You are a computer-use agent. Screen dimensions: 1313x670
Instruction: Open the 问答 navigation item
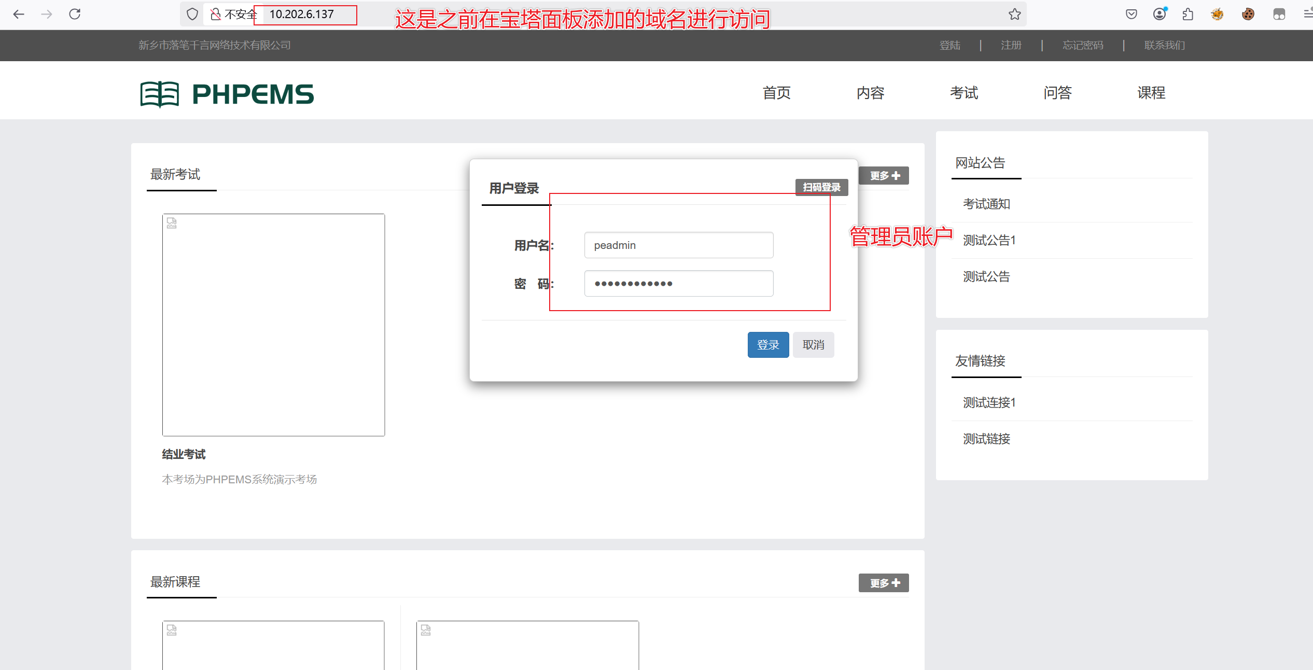[1057, 93]
